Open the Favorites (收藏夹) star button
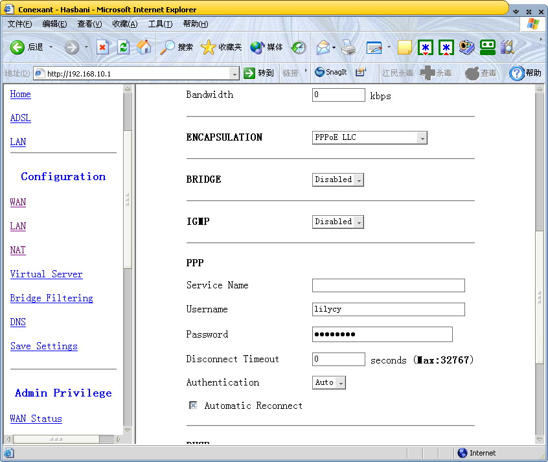548x462 pixels. pyautogui.click(x=221, y=47)
